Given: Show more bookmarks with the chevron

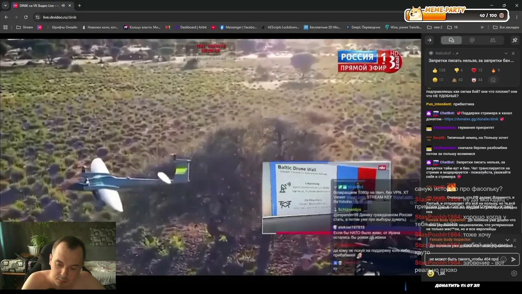Looking at the screenshot, I should 482,27.
